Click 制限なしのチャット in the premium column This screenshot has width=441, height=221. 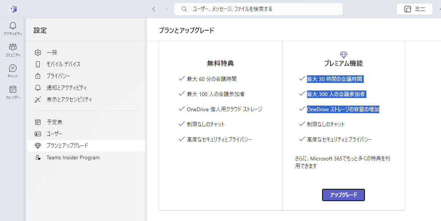click(326, 124)
